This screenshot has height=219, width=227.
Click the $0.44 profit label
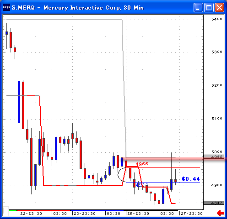(191, 179)
